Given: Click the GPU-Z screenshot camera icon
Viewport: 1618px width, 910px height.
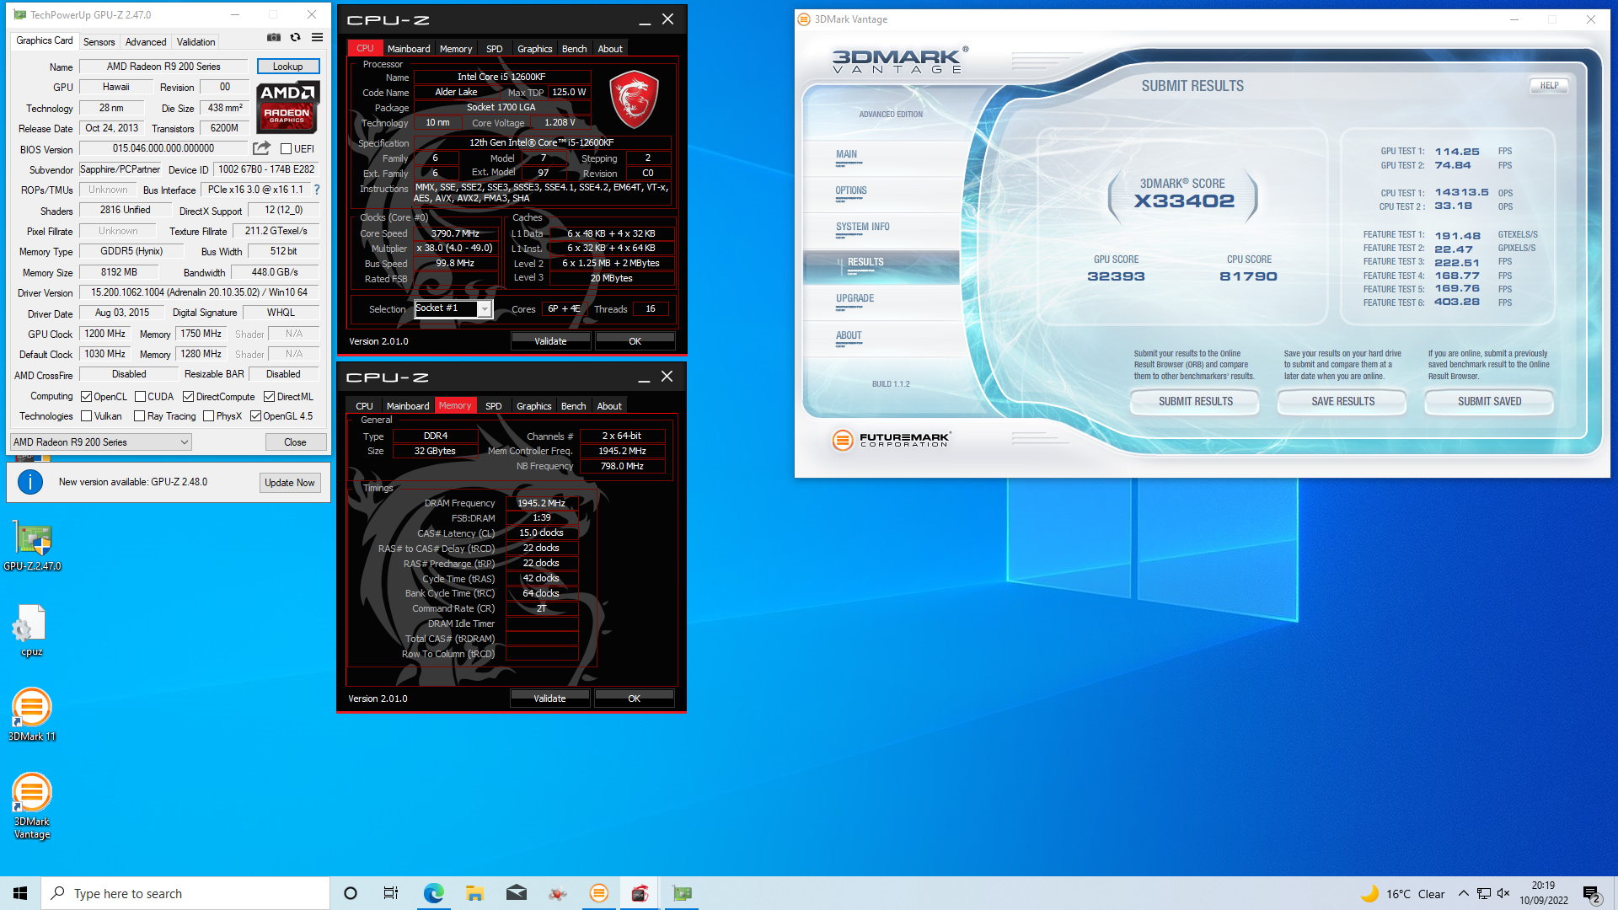Looking at the screenshot, I should pyautogui.click(x=274, y=37).
